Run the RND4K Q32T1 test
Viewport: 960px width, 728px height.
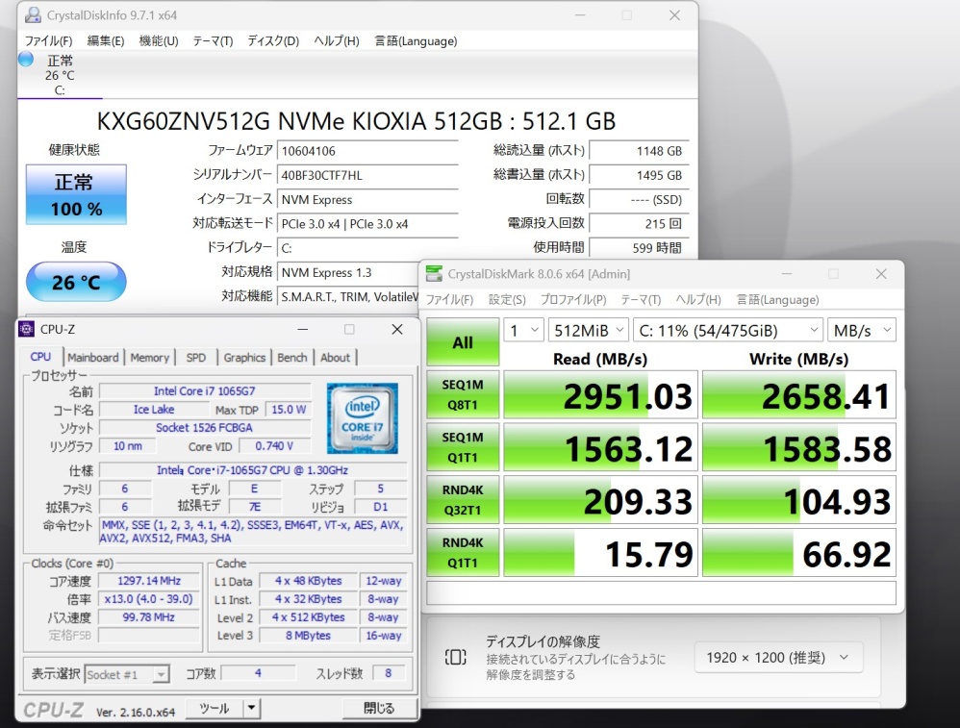(463, 500)
